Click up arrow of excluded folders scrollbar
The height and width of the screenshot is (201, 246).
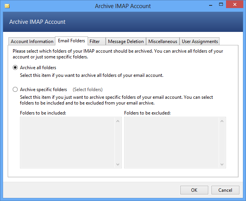223,121
